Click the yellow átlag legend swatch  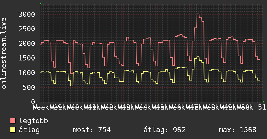[13, 130]
